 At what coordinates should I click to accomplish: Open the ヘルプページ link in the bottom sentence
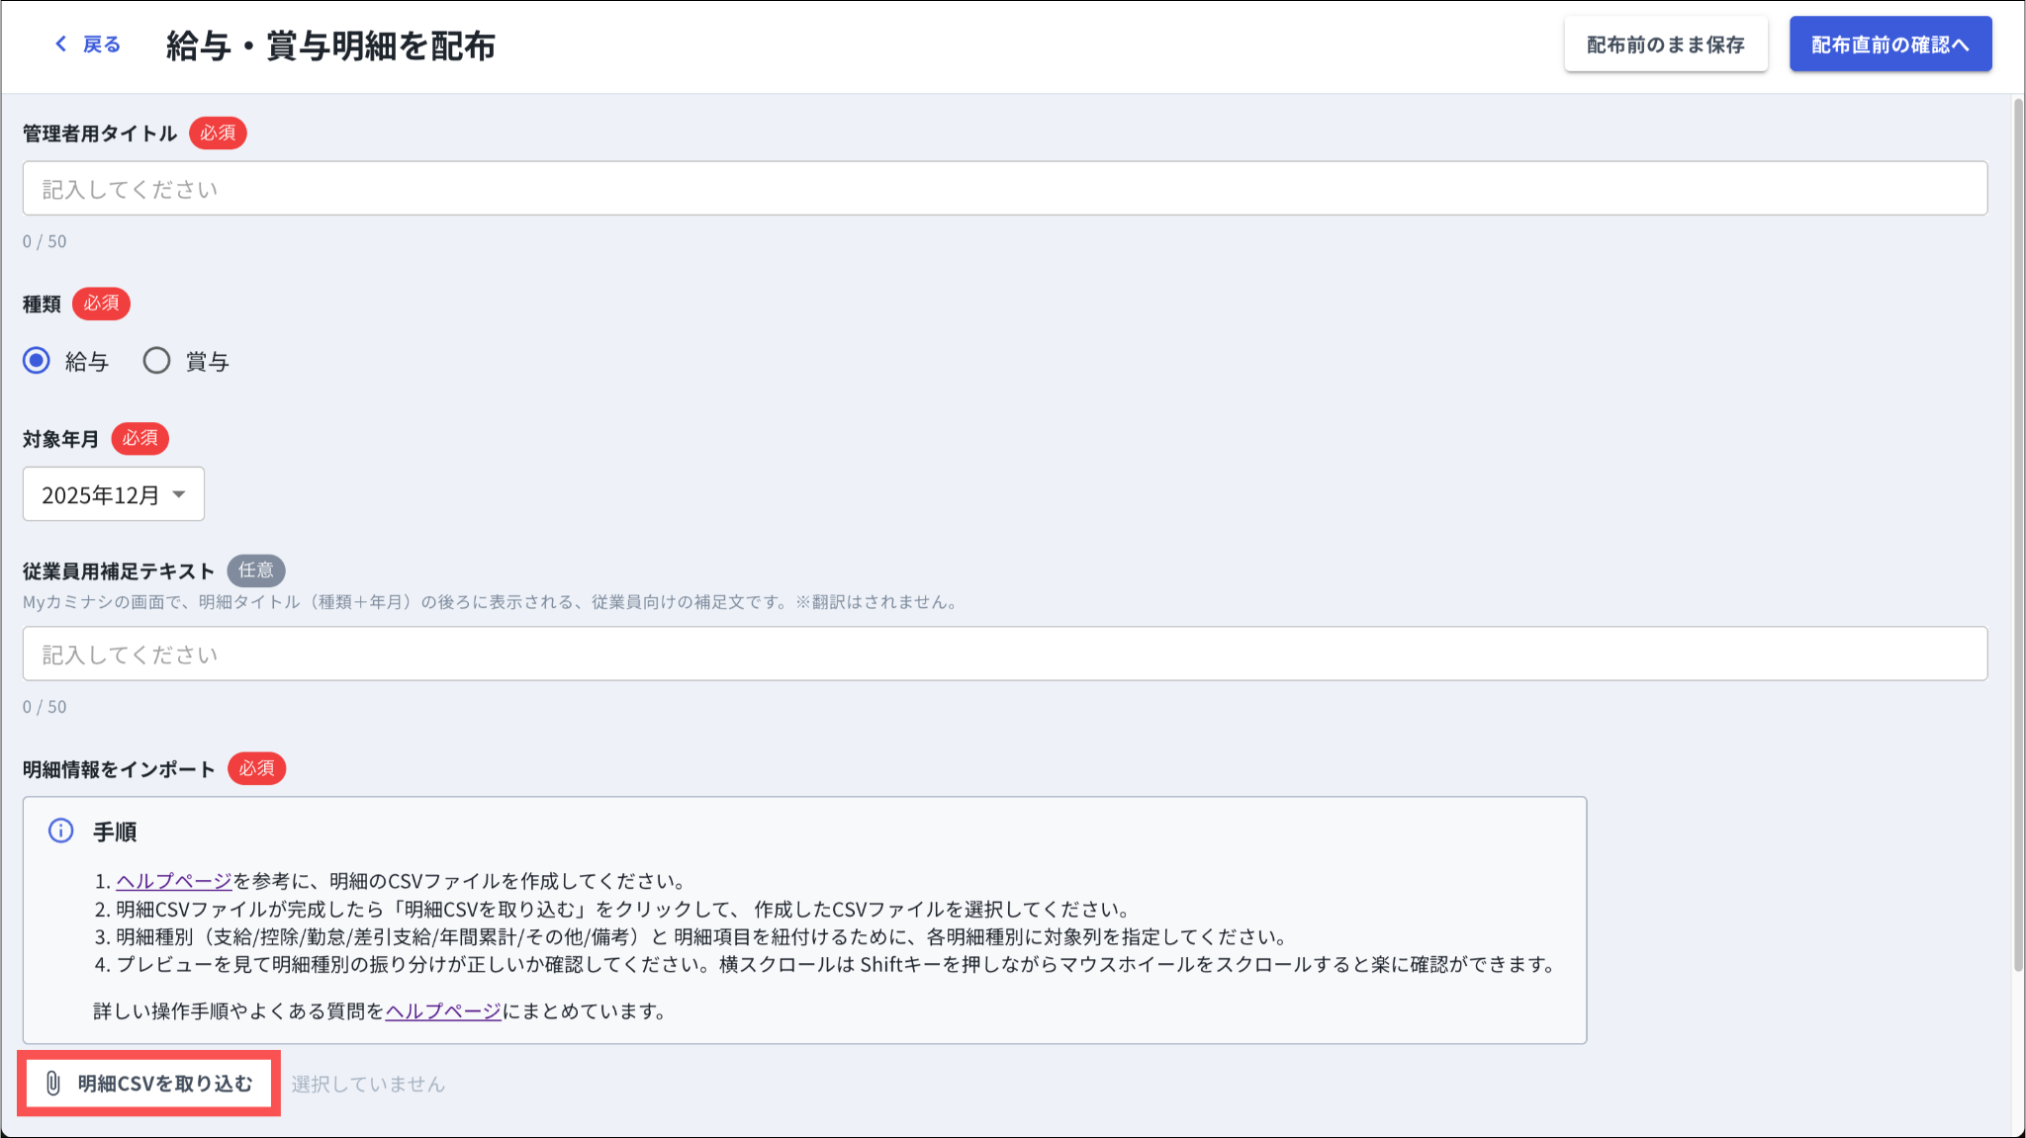443,1011
